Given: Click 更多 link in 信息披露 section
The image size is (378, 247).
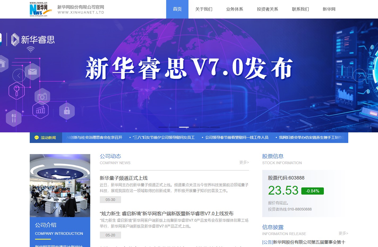Looking at the screenshot, I should tap(343, 233).
